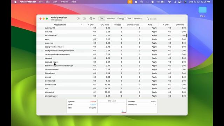Screen dimensions: 224x126
Task: Open Spotlight search in menu bar
Action: tap(175, 2)
